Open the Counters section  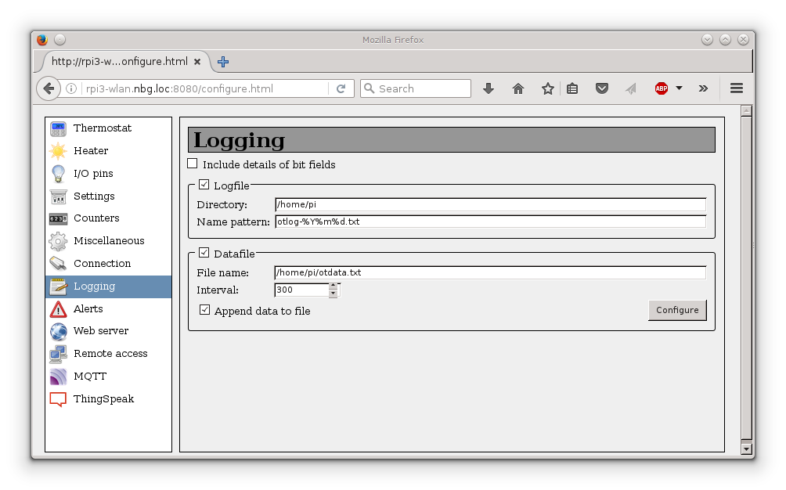click(x=96, y=218)
